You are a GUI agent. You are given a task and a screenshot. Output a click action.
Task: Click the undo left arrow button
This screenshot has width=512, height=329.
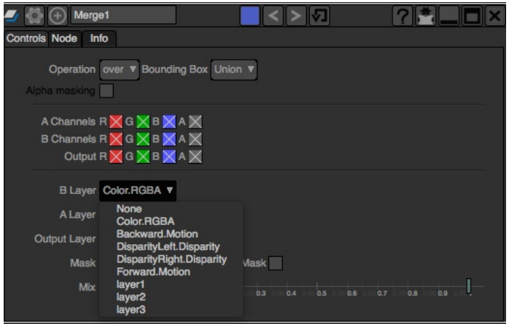click(x=273, y=15)
